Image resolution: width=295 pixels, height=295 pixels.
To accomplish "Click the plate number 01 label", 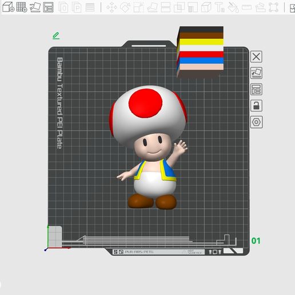I will [x=256, y=241].
